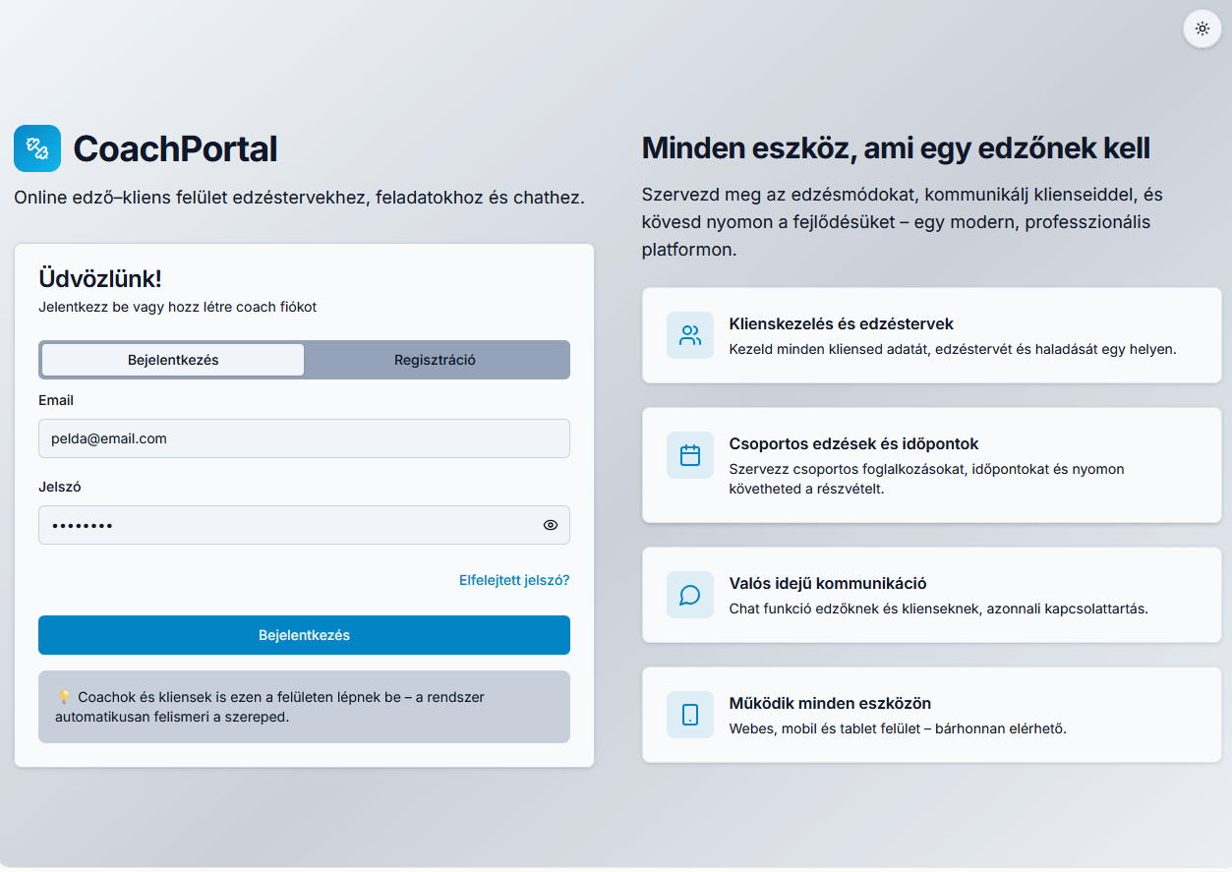Open the Elfelejtett jelszó? link

pos(514,580)
